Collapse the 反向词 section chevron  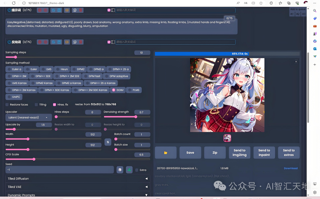coord(9,42)
